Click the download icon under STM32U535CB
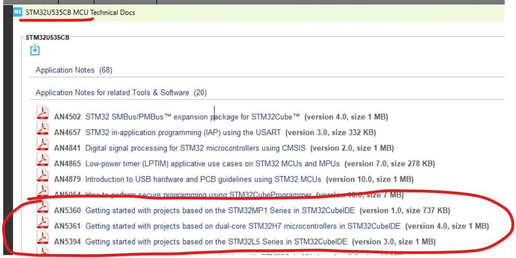The width and height of the screenshot is (516, 258). [35, 50]
